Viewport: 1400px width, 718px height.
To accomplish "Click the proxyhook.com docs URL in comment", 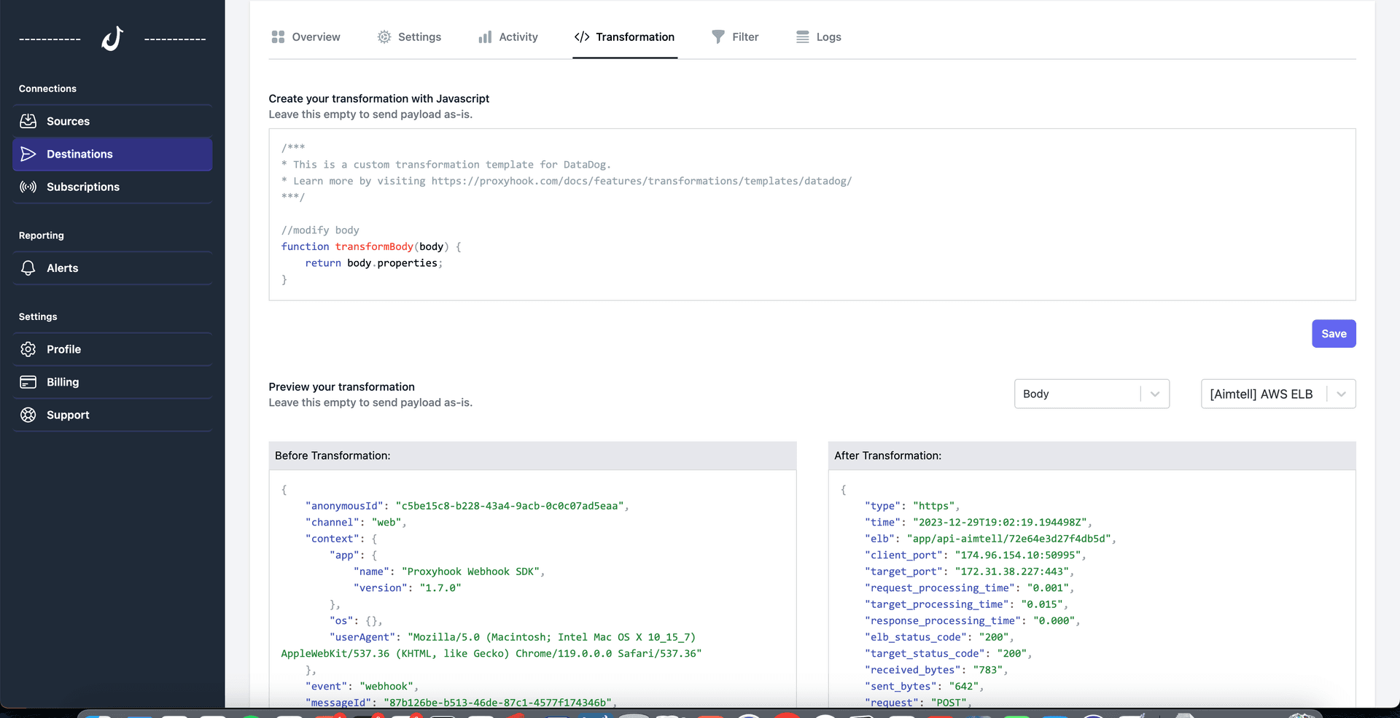I will tap(642, 181).
